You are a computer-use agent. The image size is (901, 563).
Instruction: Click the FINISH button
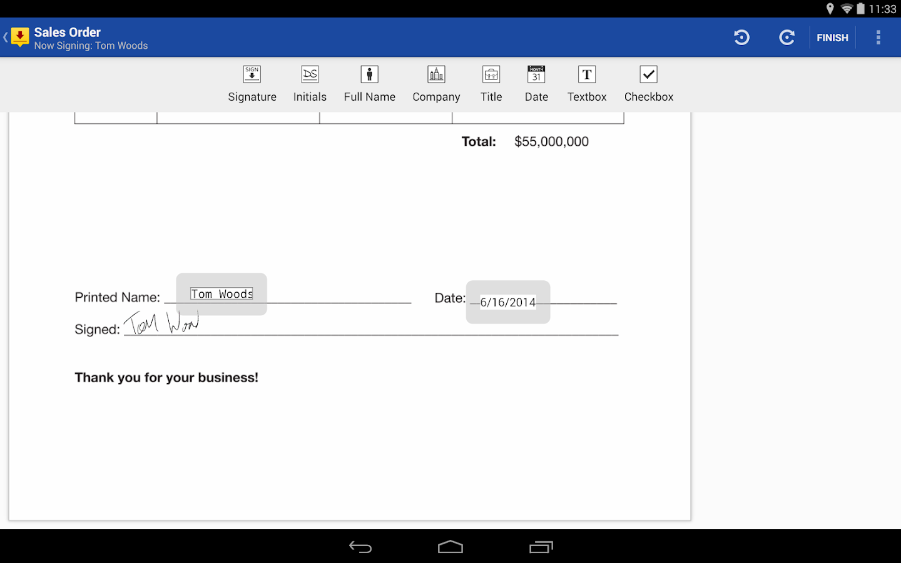tap(832, 37)
